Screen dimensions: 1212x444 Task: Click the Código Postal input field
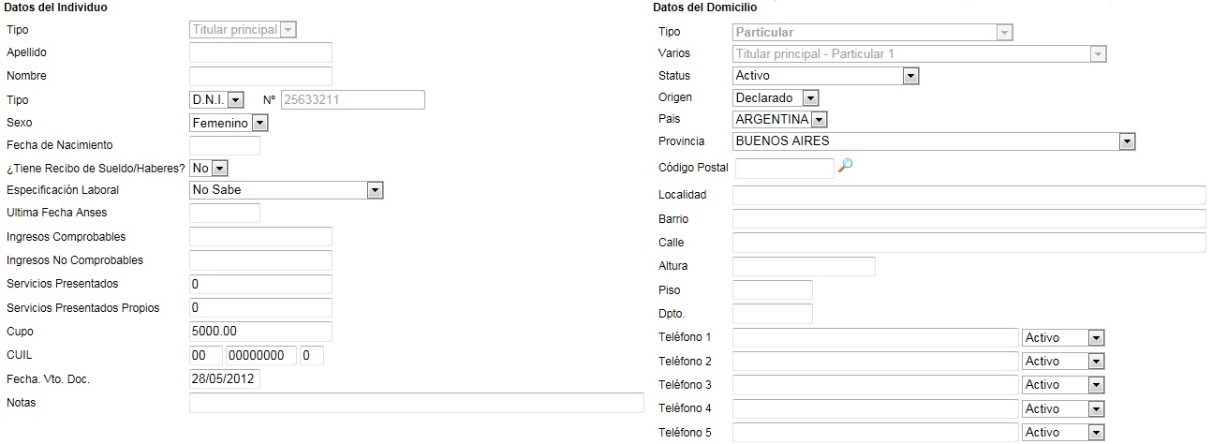[785, 168]
